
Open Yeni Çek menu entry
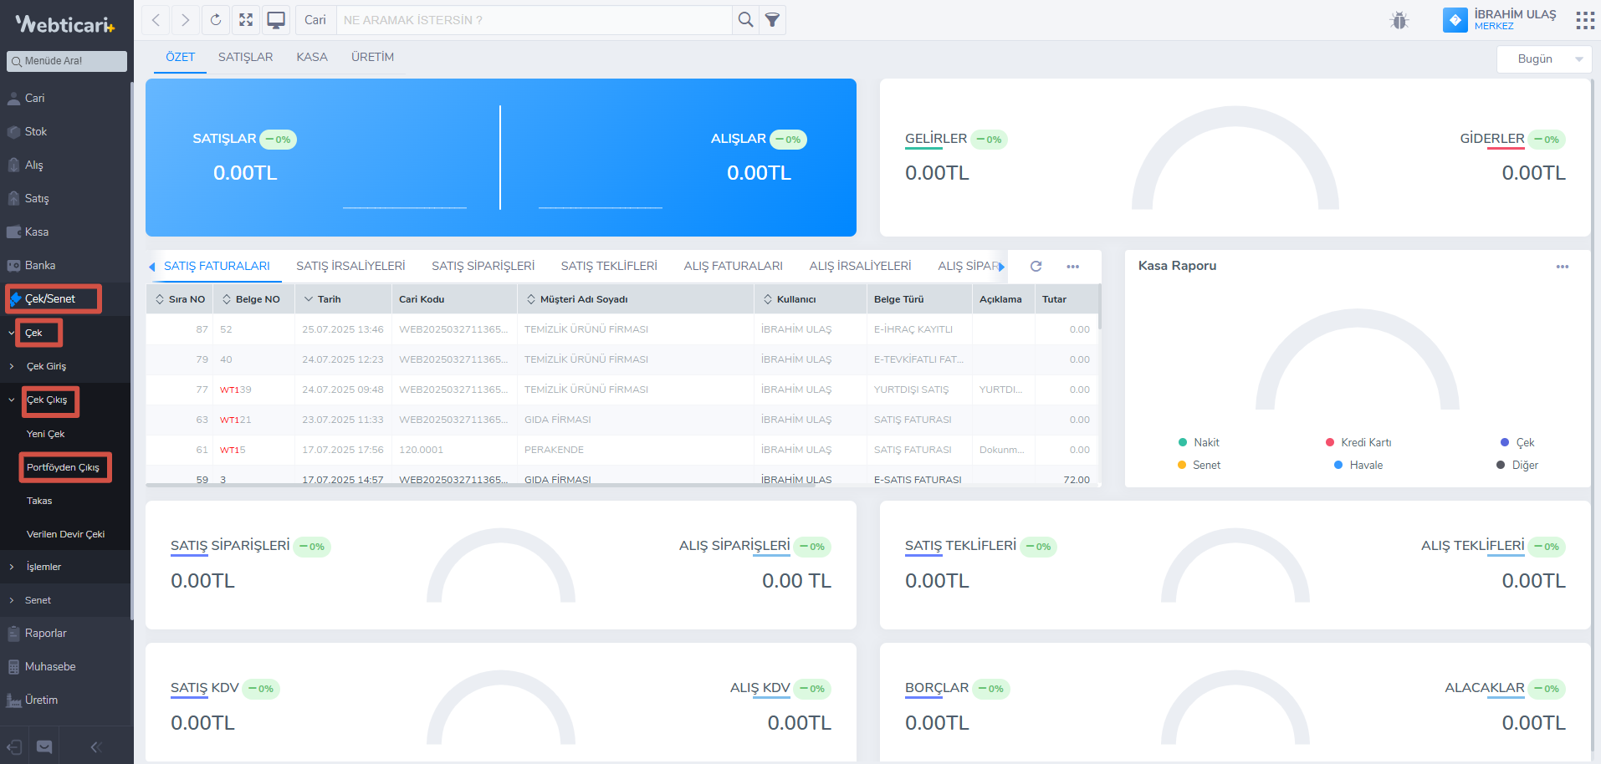click(x=45, y=434)
